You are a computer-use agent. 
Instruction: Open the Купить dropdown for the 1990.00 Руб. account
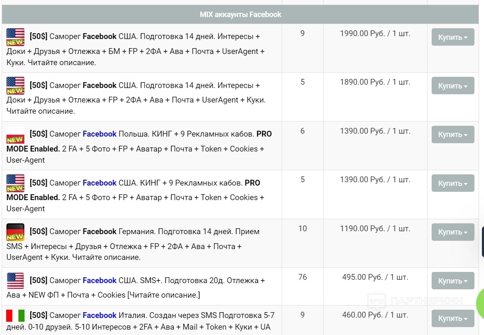point(452,37)
